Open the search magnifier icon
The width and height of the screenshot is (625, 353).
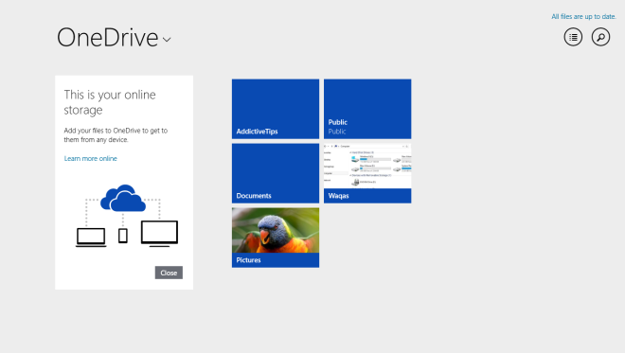click(x=600, y=37)
